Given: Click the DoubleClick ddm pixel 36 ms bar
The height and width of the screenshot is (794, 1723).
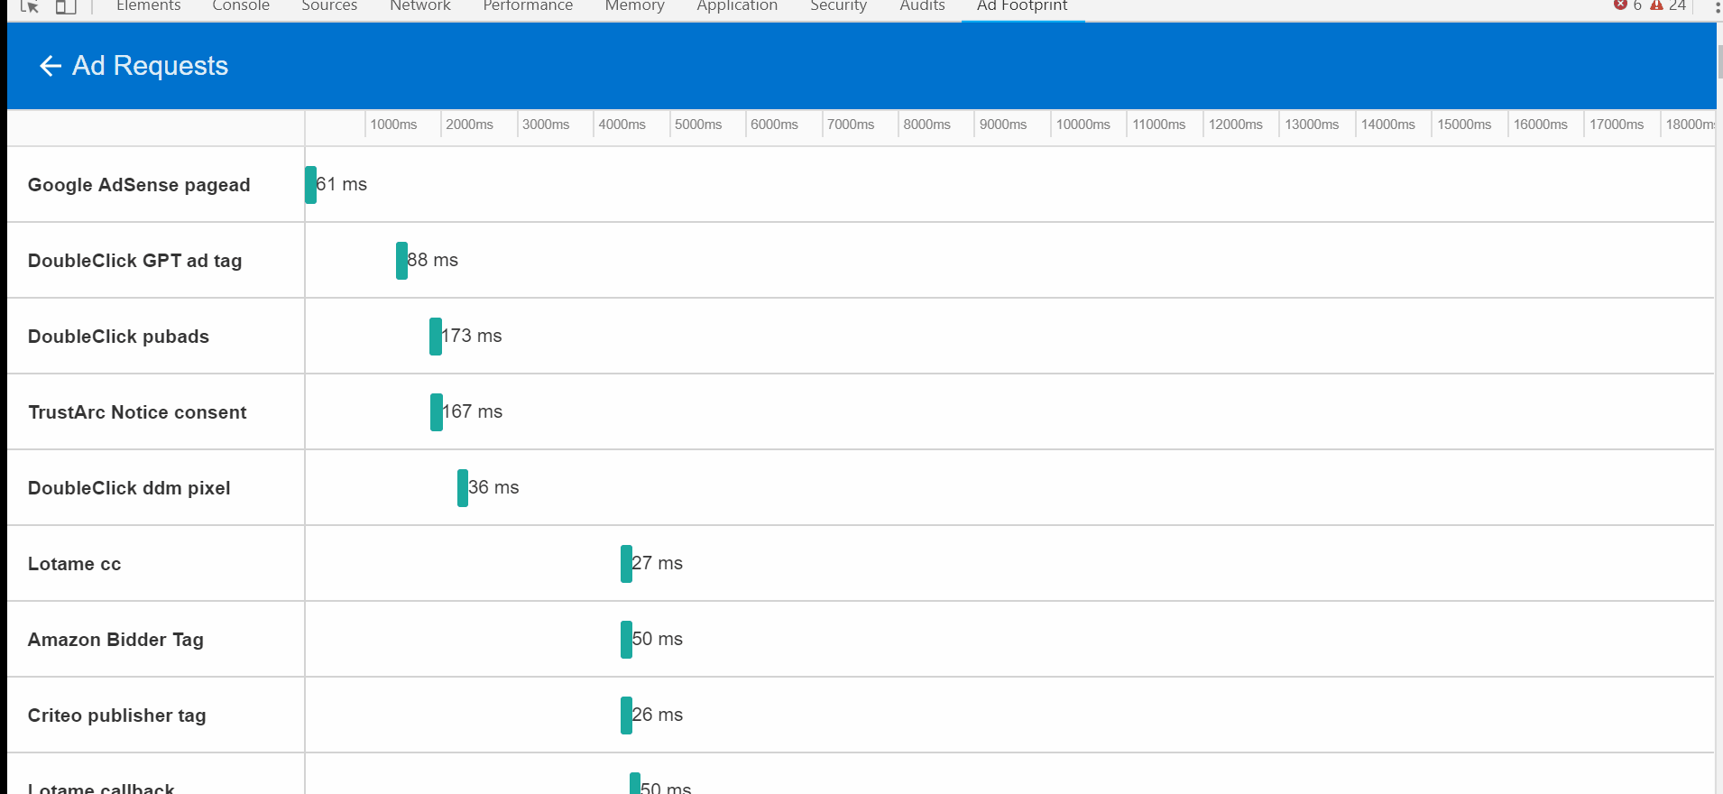Looking at the screenshot, I should (463, 488).
